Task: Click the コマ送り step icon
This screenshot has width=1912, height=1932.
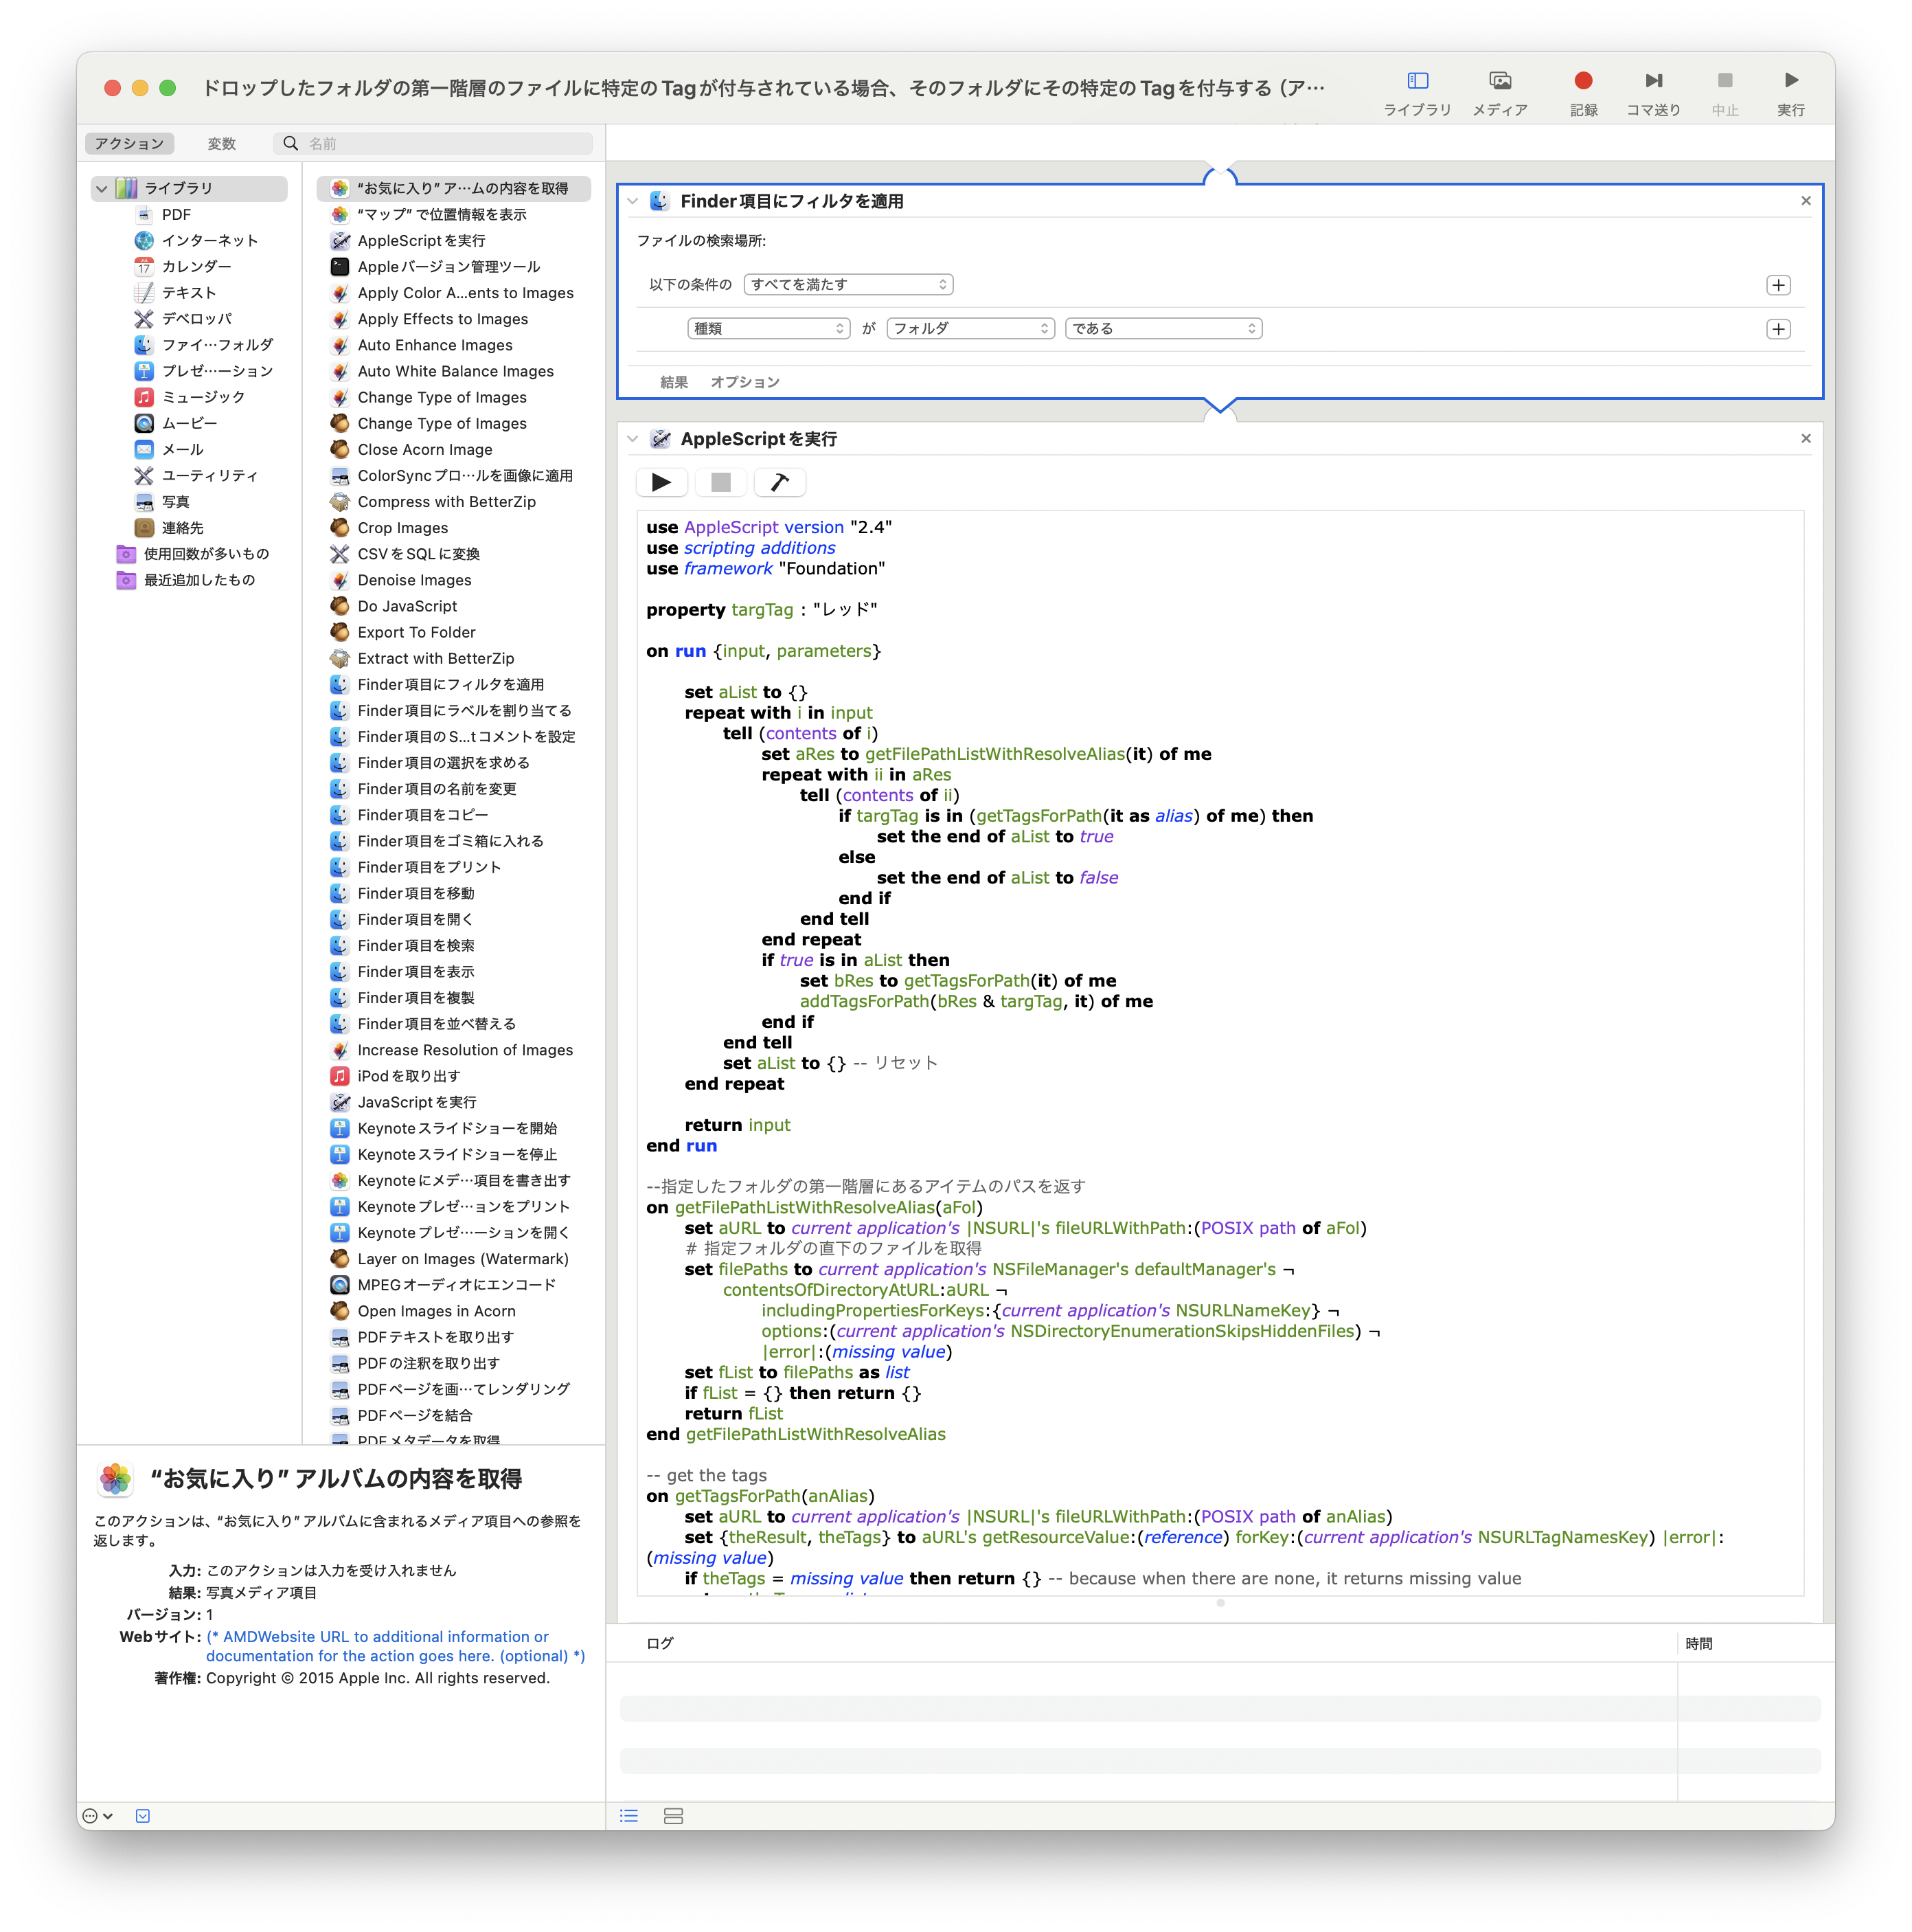Action: [x=1653, y=81]
